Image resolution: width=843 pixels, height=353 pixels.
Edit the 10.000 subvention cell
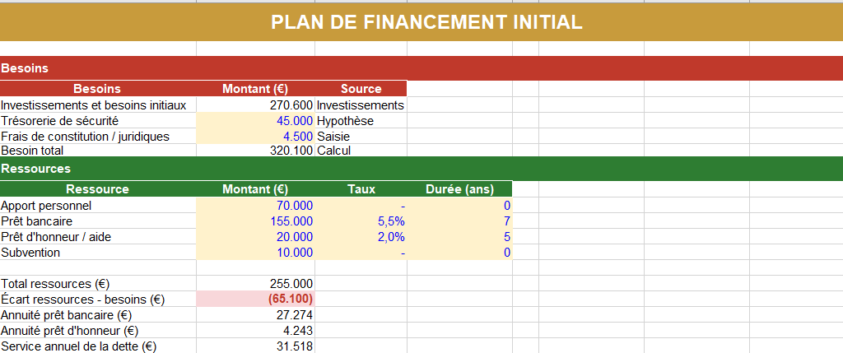255,252
